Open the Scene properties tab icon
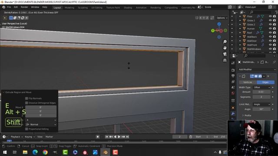Screen dimensions: 278x156 233,88
